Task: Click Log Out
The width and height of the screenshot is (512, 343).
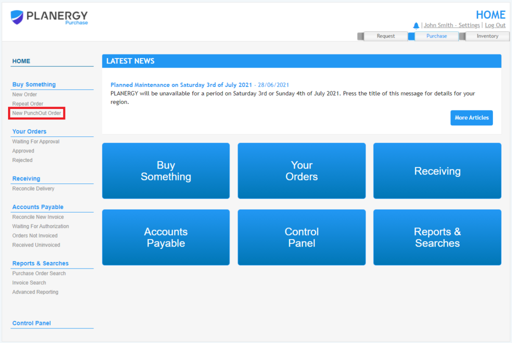Action: coord(494,25)
